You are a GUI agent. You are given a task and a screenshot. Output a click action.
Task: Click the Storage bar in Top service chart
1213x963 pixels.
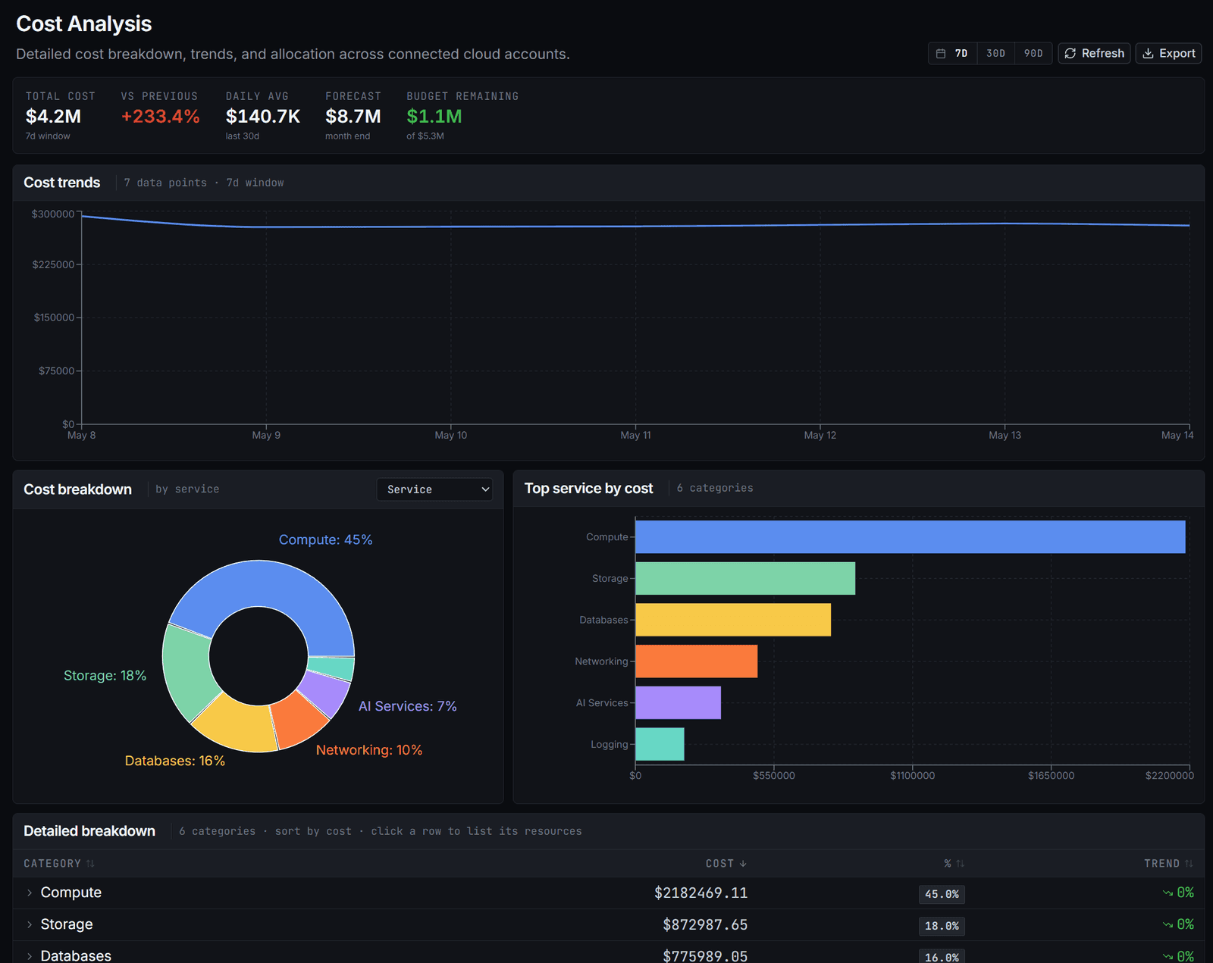[x=745, y=579]
